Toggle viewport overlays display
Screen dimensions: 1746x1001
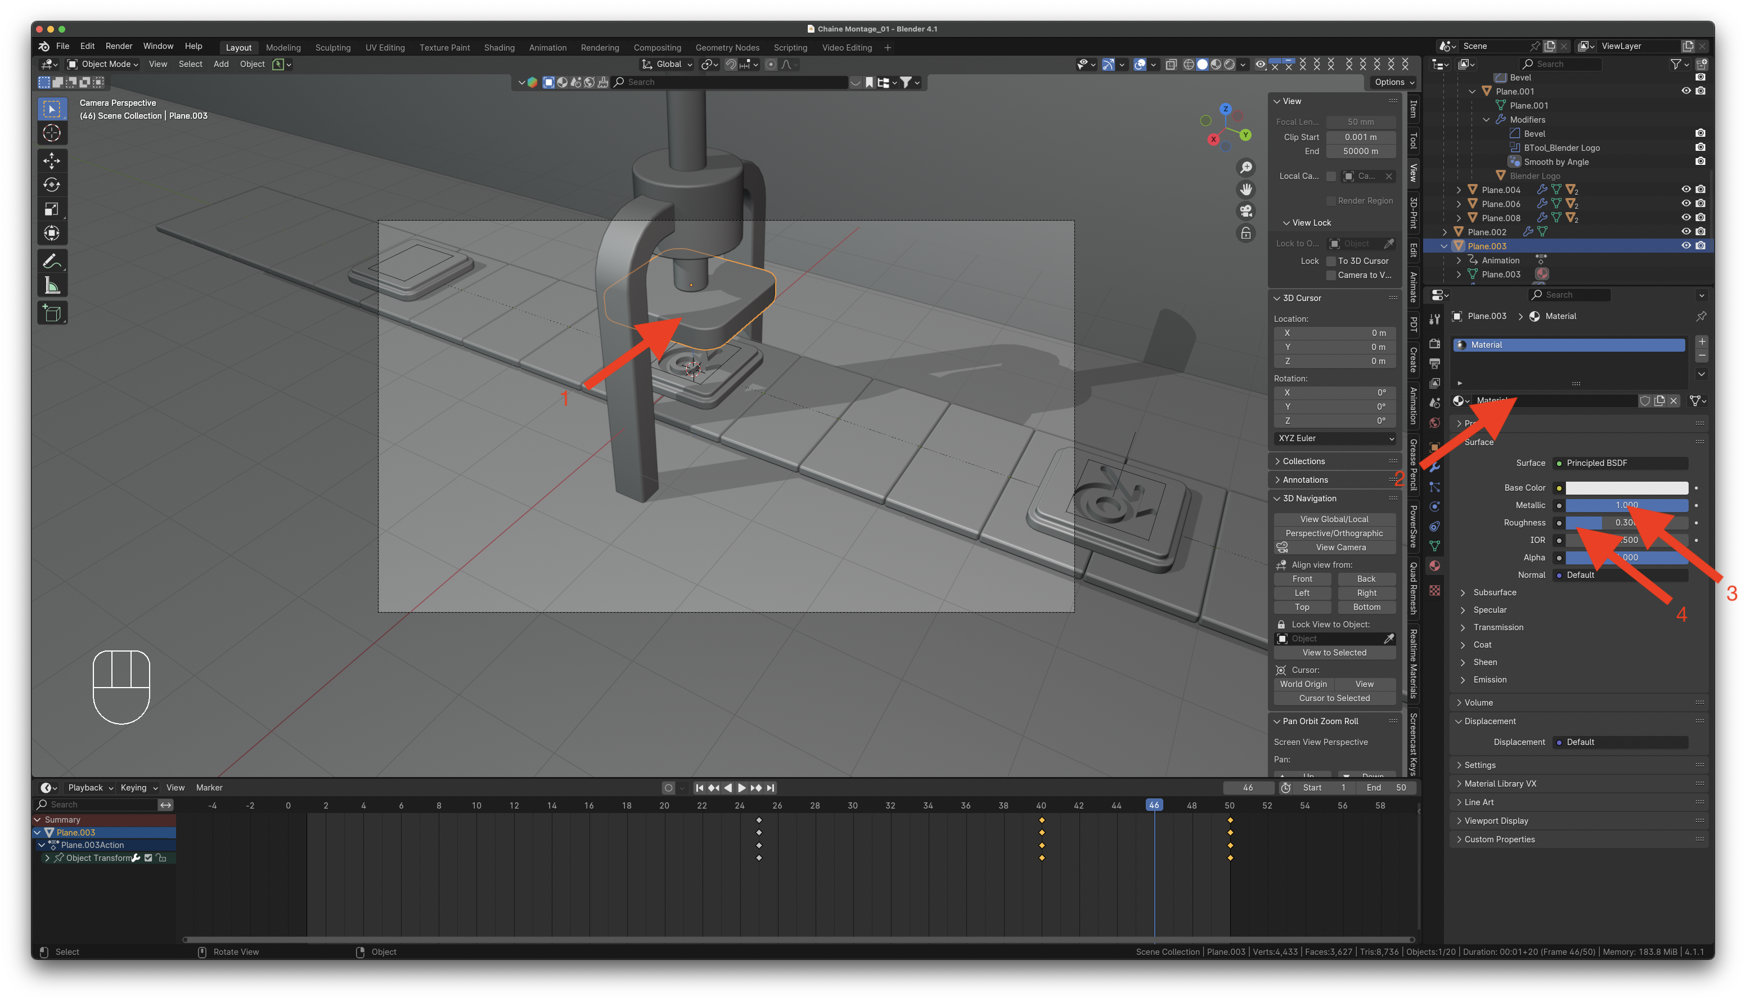click(x=1139, y=65)
